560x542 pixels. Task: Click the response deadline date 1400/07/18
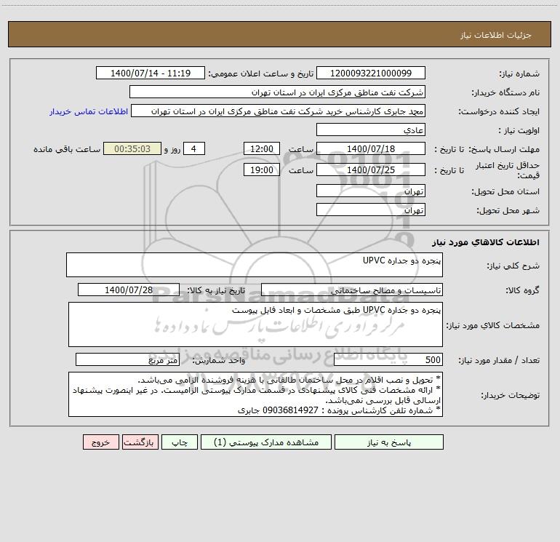pyautogui.click(x=371, y=148)
